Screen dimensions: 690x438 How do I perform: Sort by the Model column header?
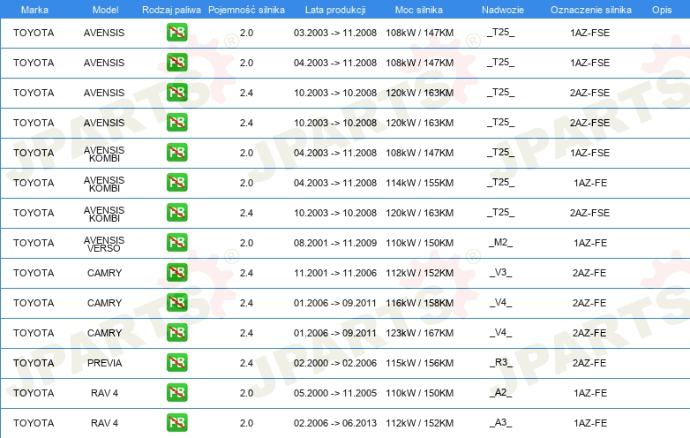105,10
